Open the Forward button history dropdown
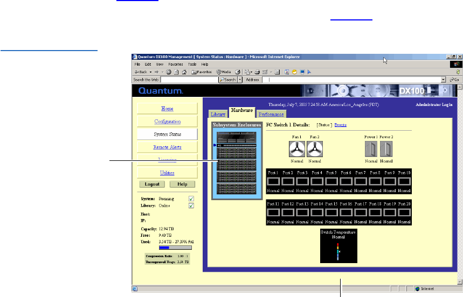This screenshot has height=297, width=463. click(x=162, y=72)
